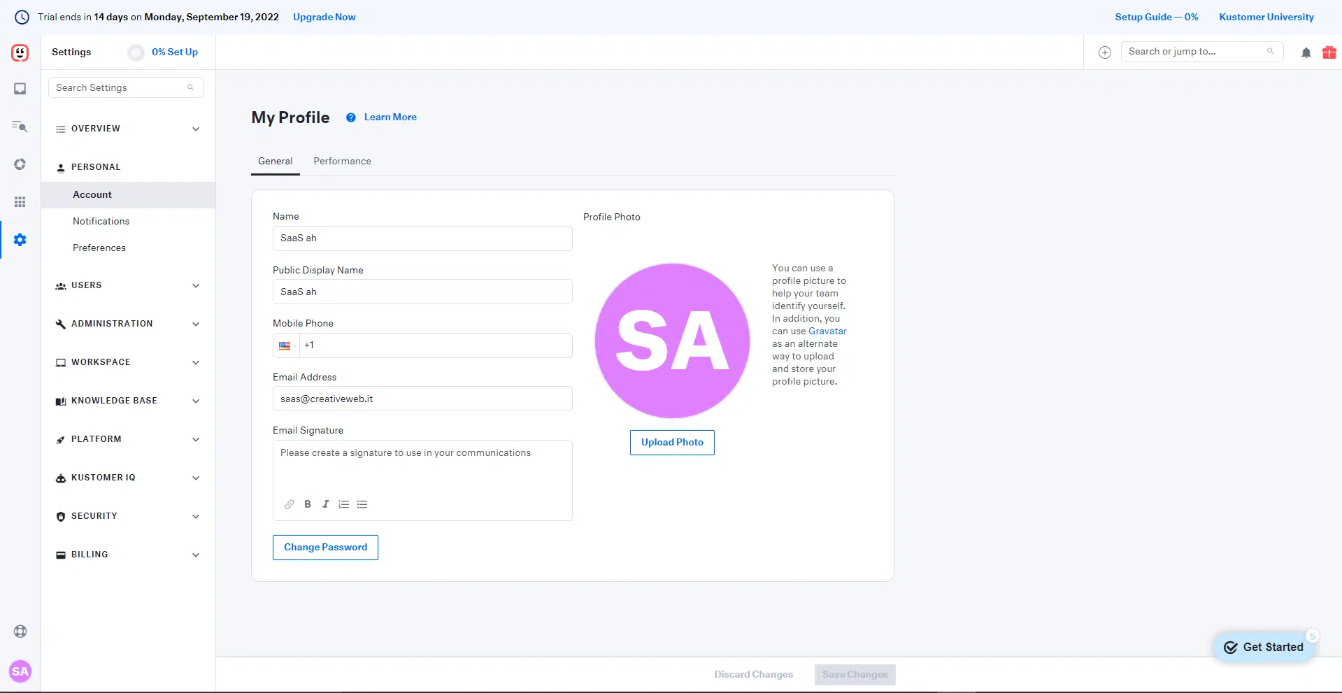Image resolution: width=1342 pixels, height=693 pixels.
Task: Open the inbox icon in left rail
Action: 20,89
